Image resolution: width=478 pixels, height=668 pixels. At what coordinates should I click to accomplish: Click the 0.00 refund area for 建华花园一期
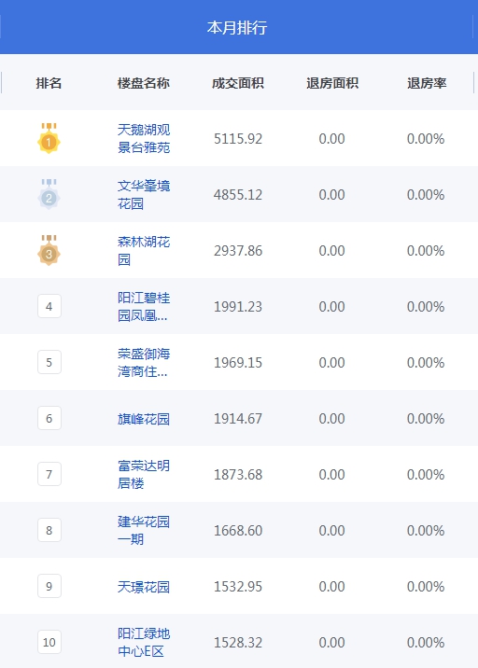coord(331,531)
